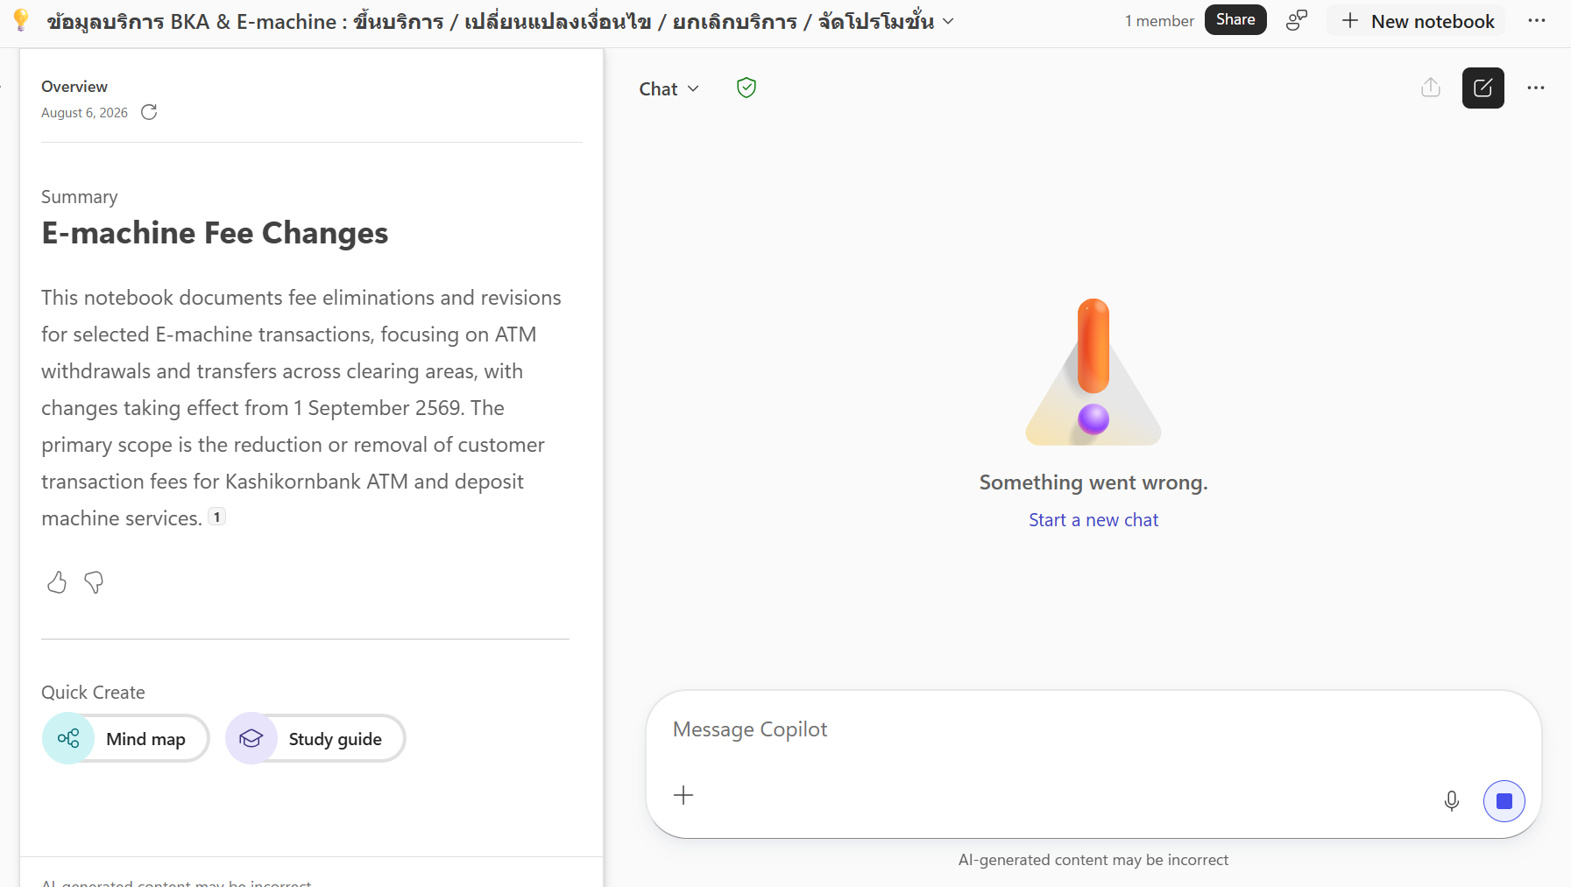1571x887 pixels.
Task: Give thumbs down to the summary
Action: (94, 582)
